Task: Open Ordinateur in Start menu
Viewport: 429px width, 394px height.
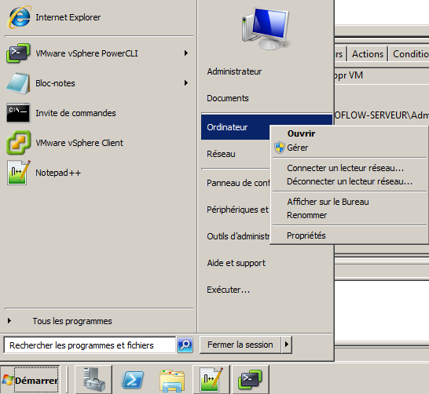Action: click(x=235, y=127)
